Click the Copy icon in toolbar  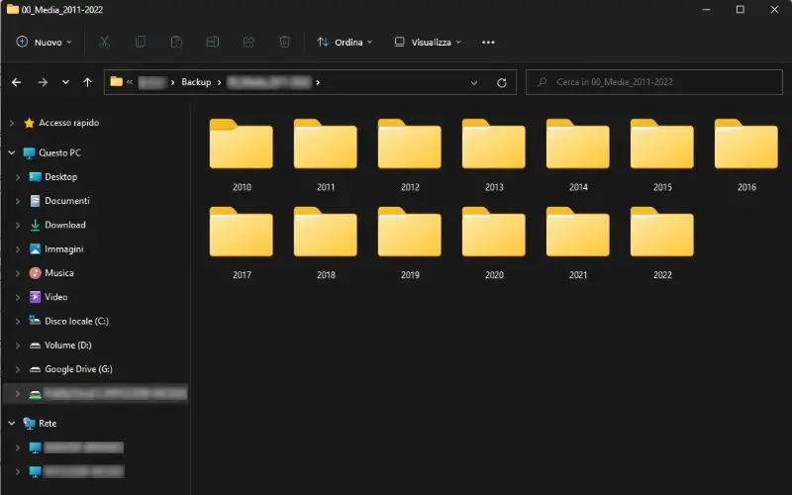coord(141,42)
